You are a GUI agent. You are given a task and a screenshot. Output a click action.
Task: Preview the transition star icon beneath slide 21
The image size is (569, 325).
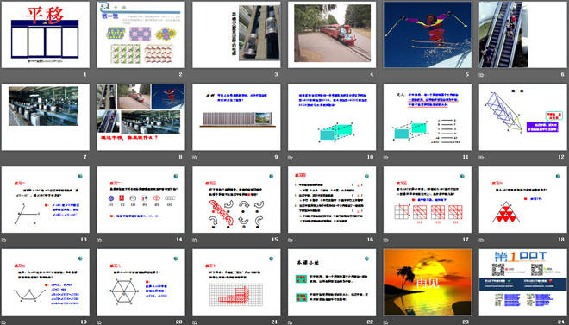point(195,322)
